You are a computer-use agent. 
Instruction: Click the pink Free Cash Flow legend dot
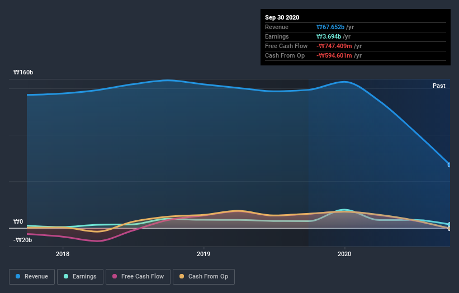[115, 276]
